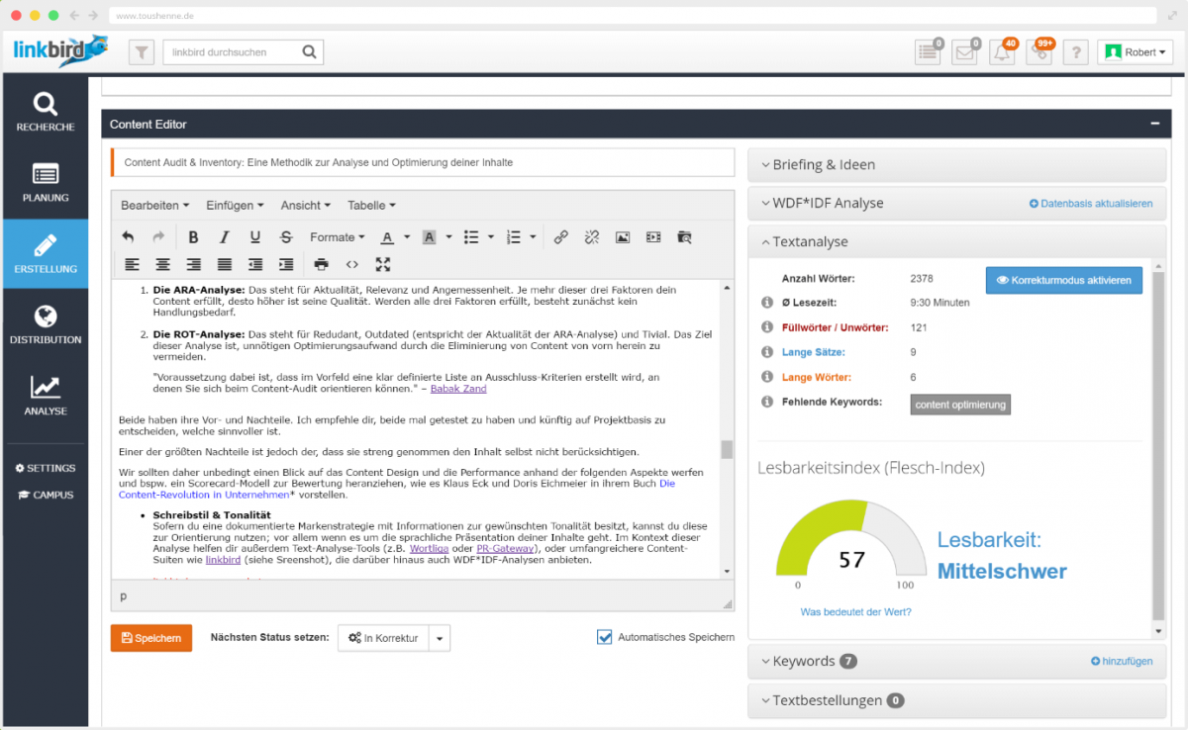This screenshot has width=1188, height=730.
Task: Toggle italic text formatting
Action: click(x=225, y=237)
